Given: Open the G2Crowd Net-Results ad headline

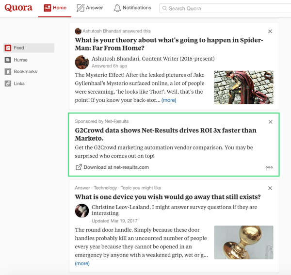Looking at the screenshot, I should pos(165,134).
